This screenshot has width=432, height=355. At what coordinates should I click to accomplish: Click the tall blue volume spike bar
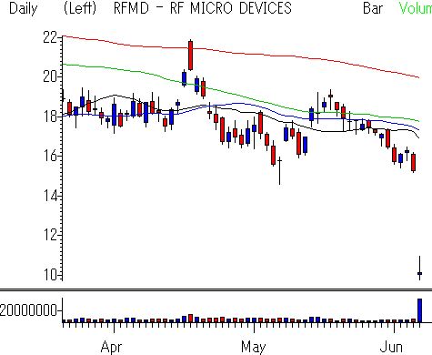click(419, 310)
